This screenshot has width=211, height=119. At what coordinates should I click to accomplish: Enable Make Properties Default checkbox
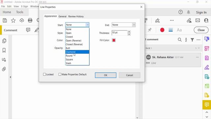point(60,74)
